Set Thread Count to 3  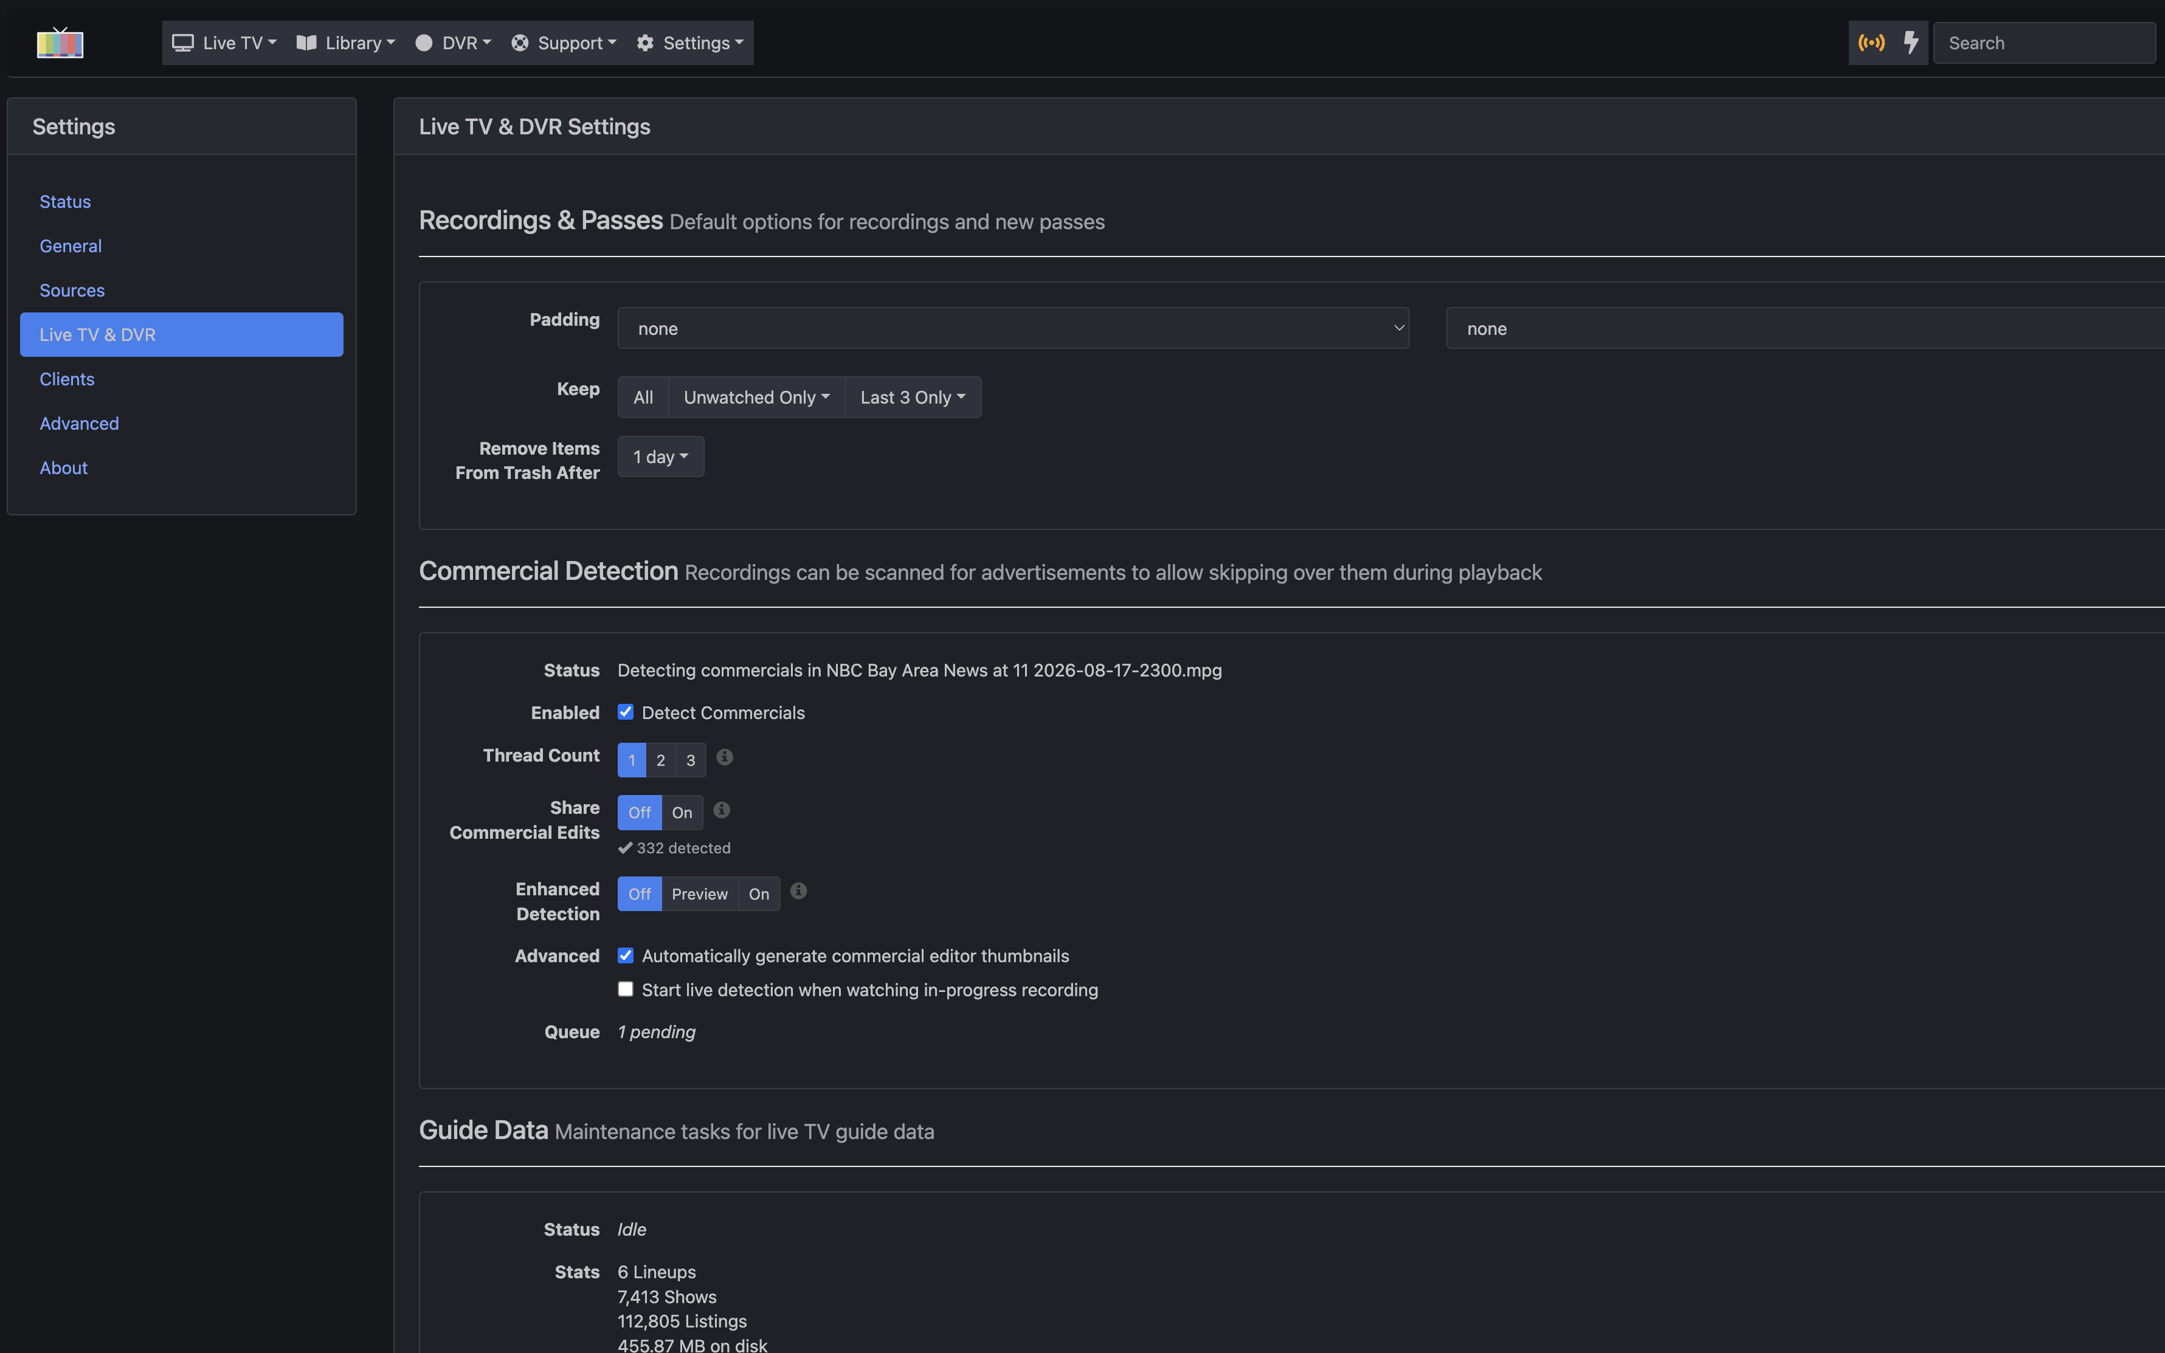coord(691,760)
